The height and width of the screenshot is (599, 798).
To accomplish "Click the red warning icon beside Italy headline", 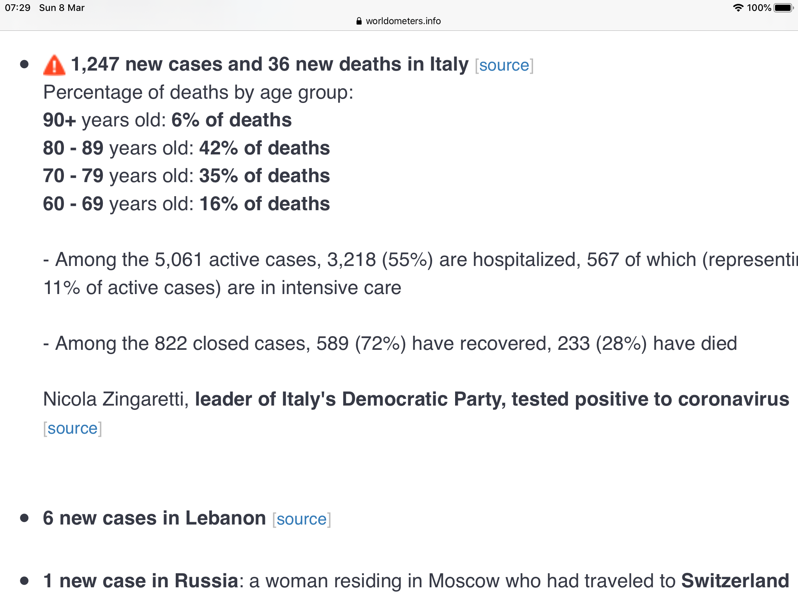I will pyautogui.click(x=54, y=65).
